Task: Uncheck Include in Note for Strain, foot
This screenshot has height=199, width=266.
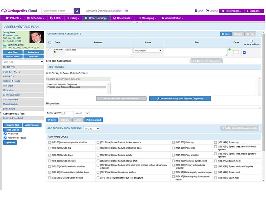Action: click(244, 52)
